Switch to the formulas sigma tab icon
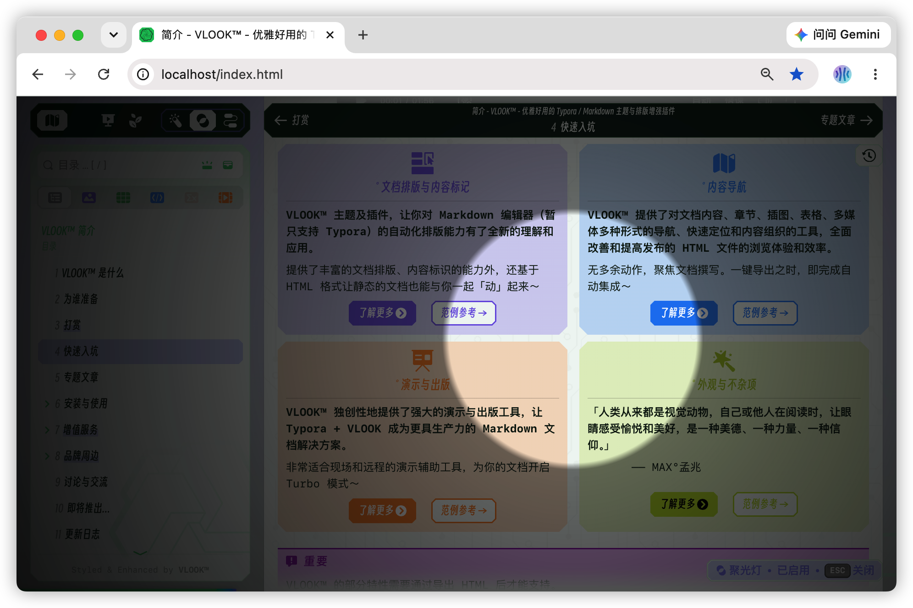The image size is (913, 608). [191, 198]
